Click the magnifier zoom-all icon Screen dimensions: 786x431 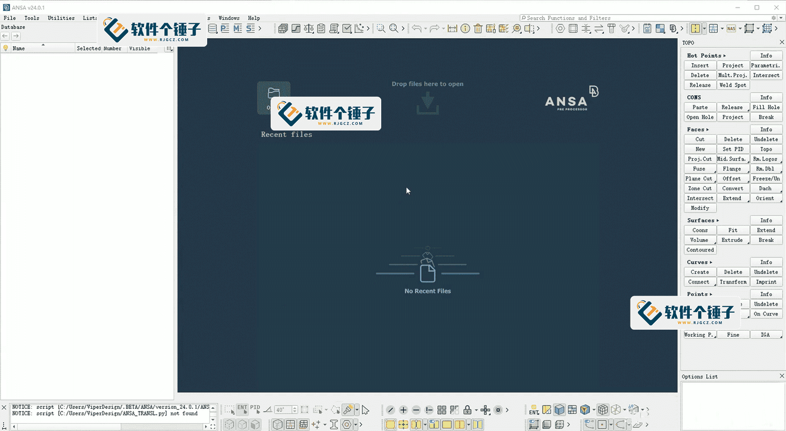pyautogui.click(x=394, y=29)
